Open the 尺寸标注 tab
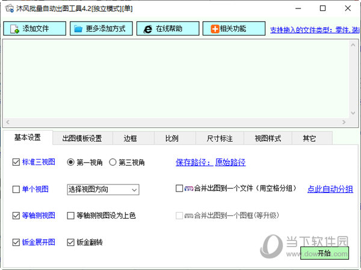 click(220, 139)
